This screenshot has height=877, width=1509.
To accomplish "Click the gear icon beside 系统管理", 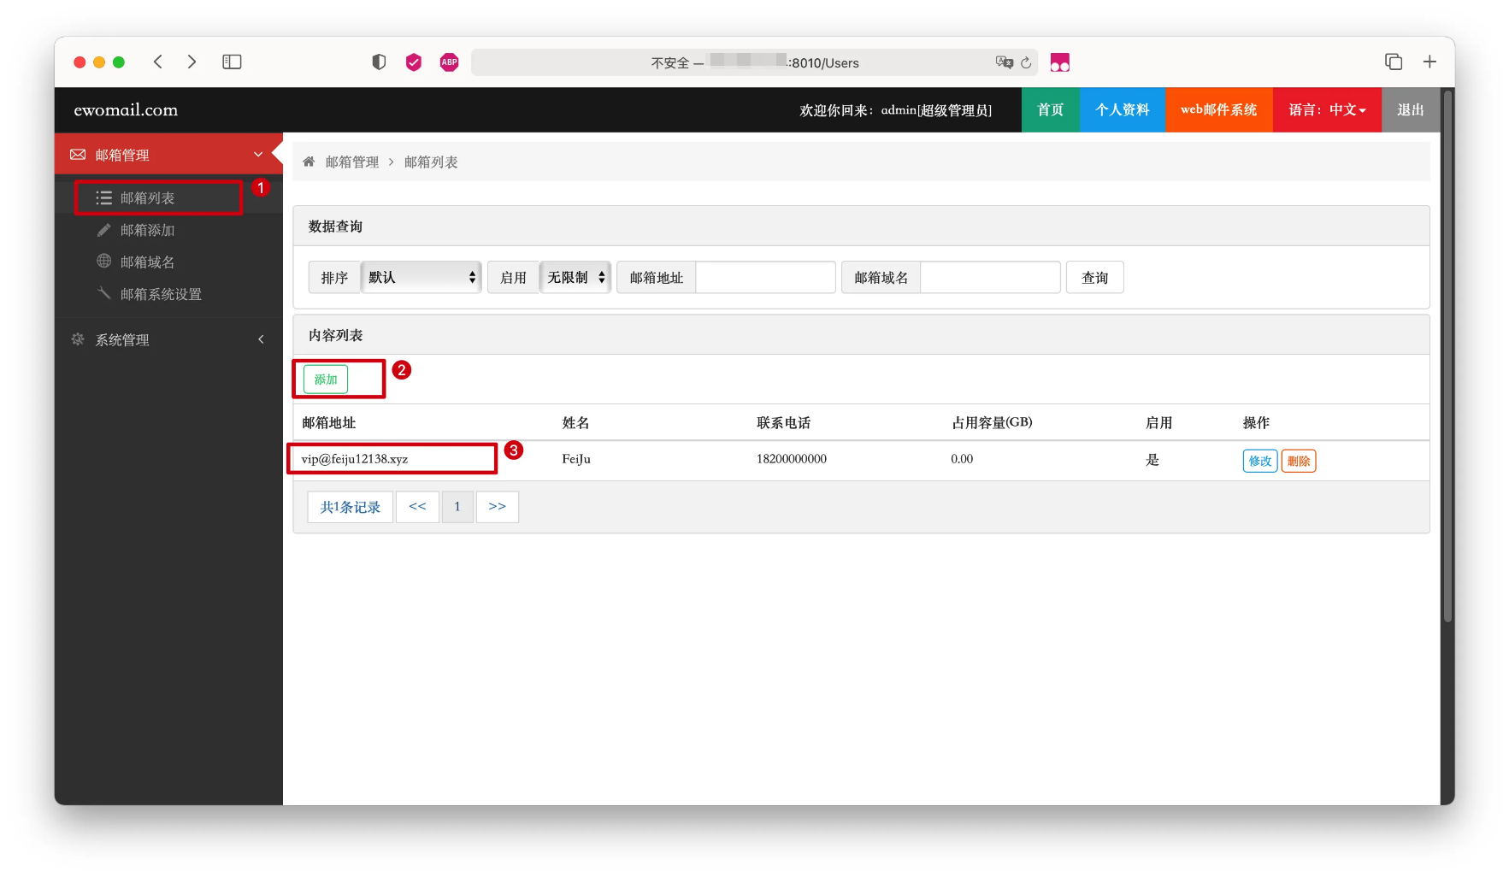I will (78, 339).
